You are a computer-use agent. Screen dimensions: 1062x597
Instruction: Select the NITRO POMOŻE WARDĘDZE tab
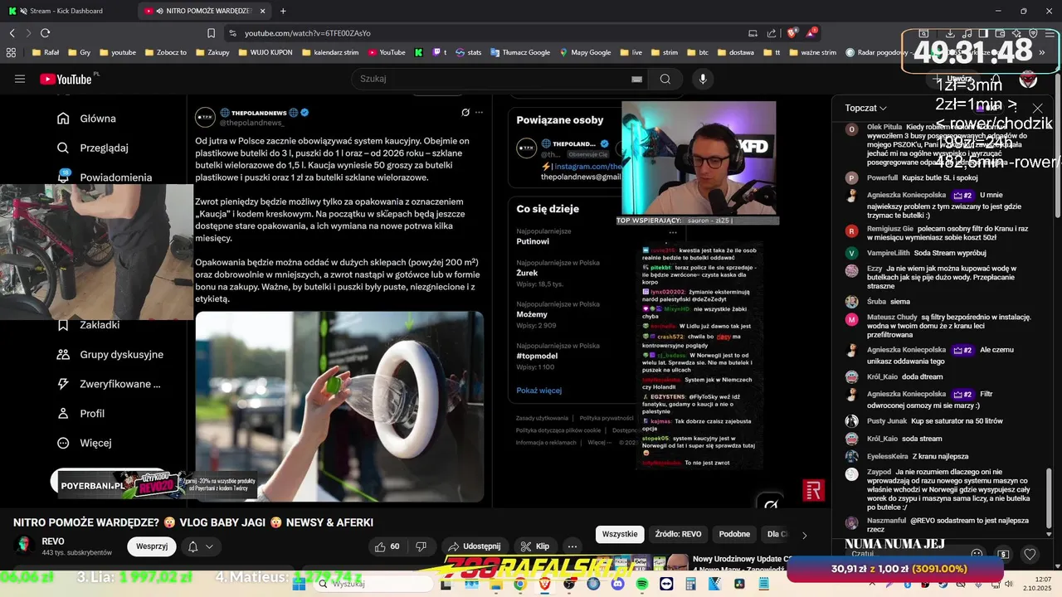205,11
